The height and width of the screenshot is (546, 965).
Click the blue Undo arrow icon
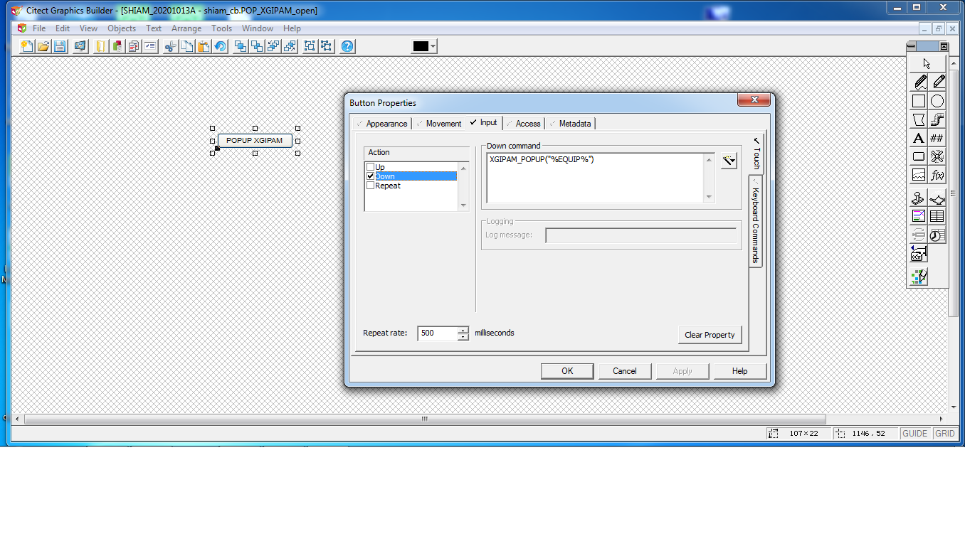[x=220, y=46]
